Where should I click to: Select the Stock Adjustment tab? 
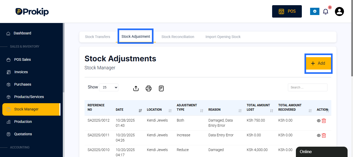136,36
